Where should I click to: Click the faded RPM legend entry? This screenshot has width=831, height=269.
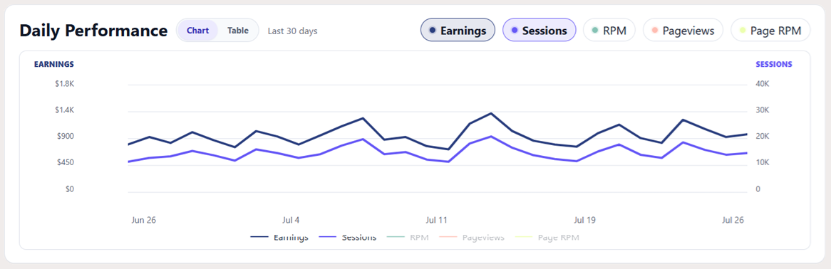click(408, 237)
